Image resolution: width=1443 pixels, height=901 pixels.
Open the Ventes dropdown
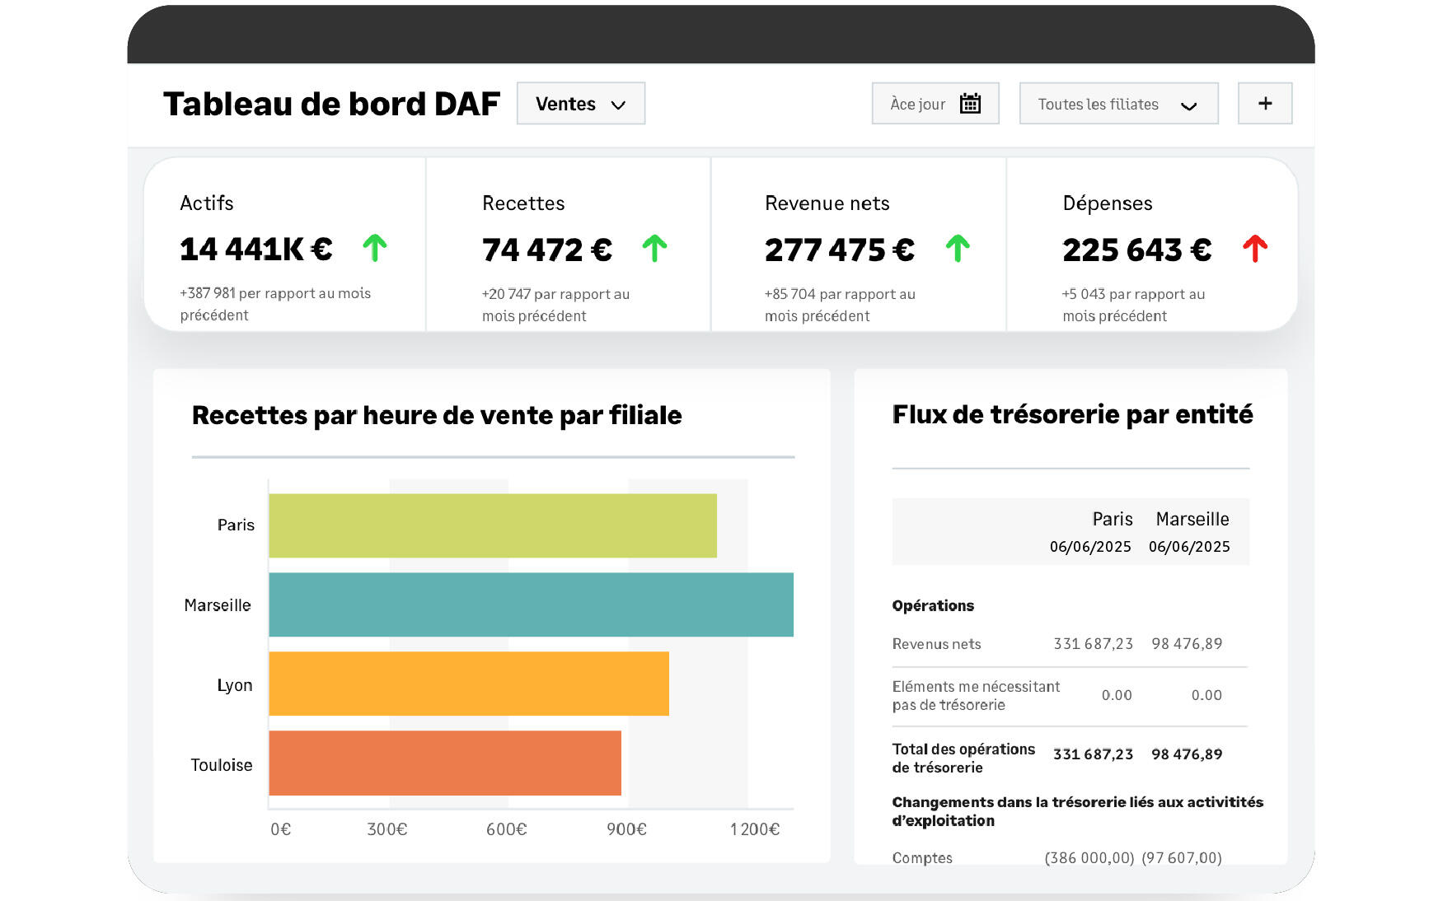[x=581, y=104]
